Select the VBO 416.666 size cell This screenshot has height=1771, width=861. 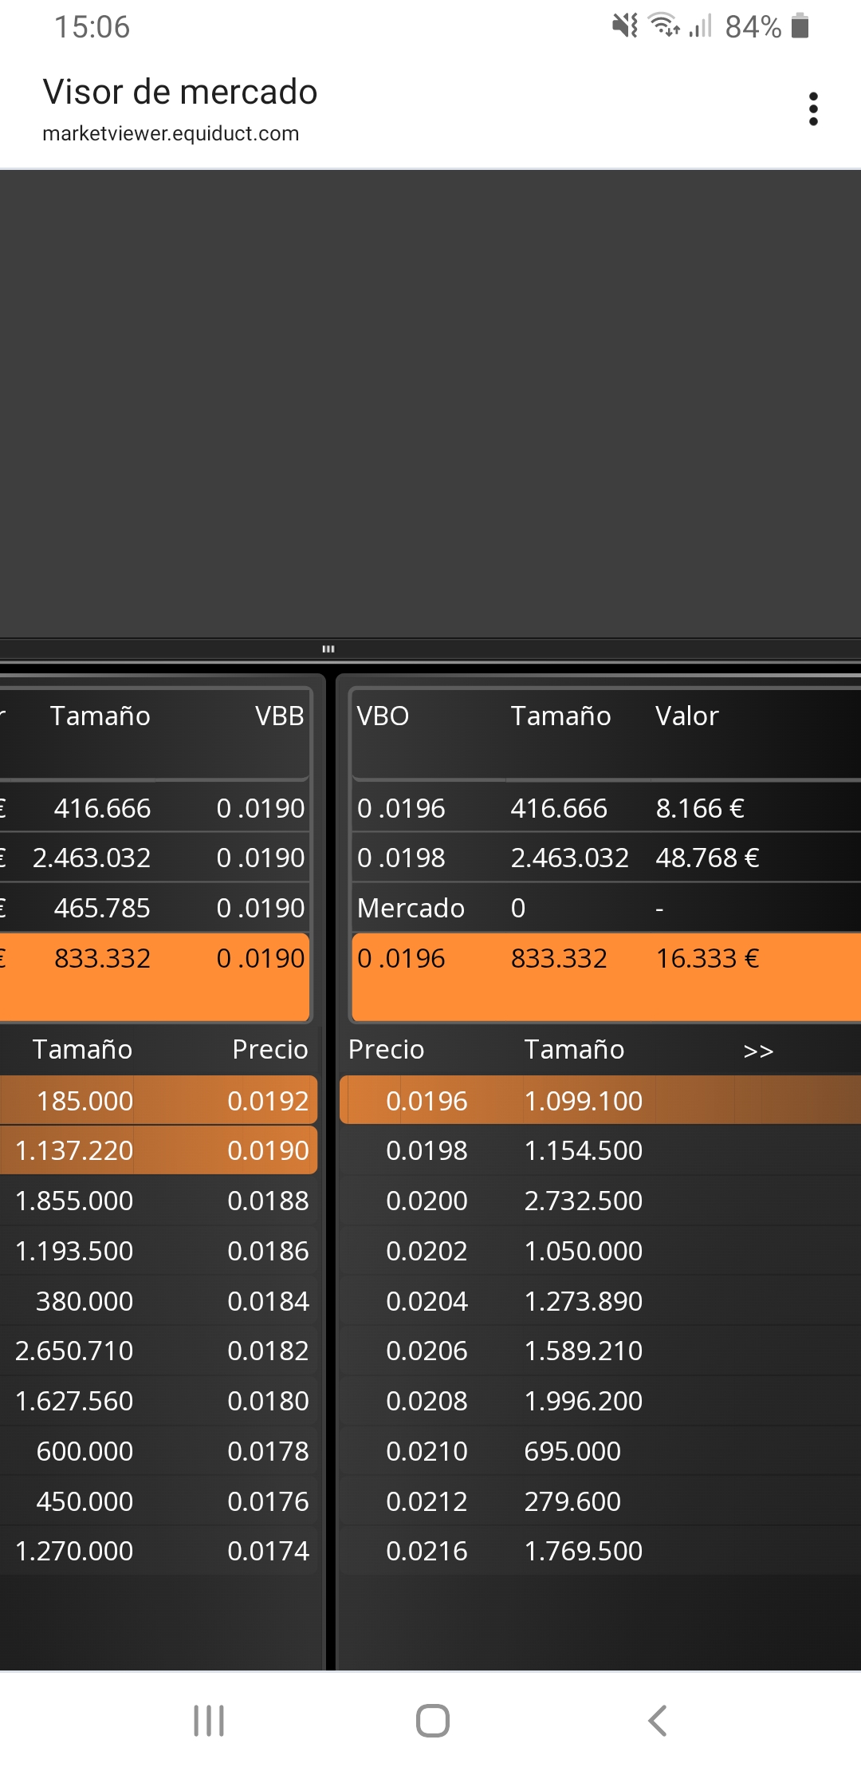coord(559,808)
